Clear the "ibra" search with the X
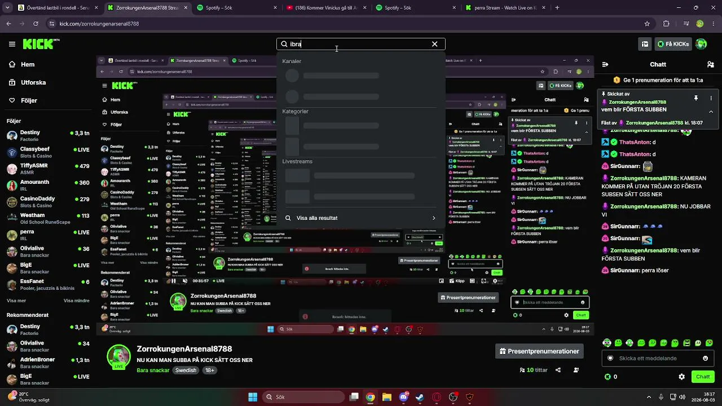This screenshot has height=406, width=722. click(434, 44)
